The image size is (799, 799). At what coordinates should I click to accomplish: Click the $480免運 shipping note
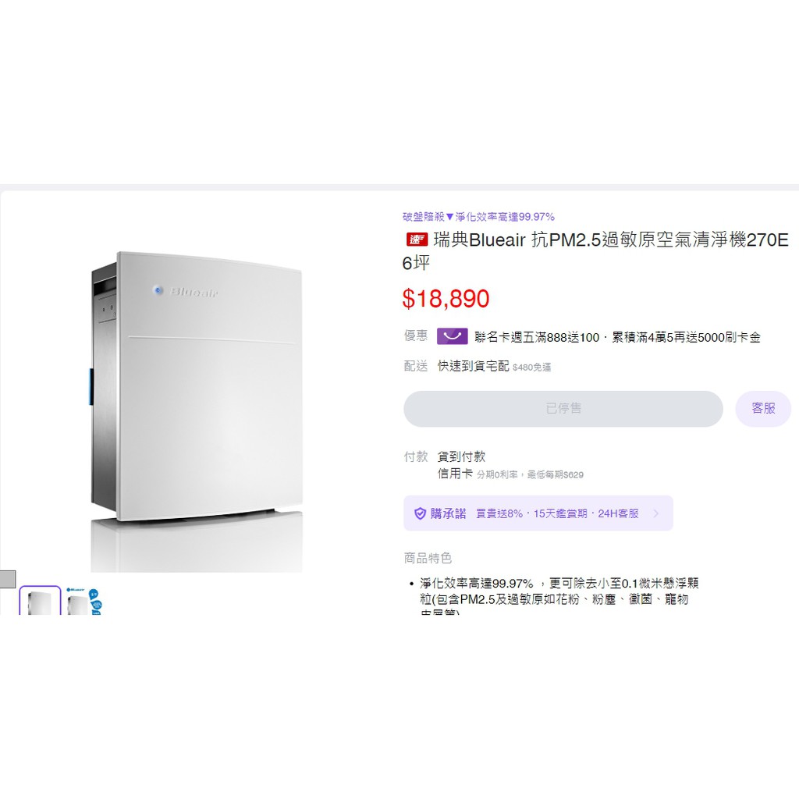pos(531,368)
